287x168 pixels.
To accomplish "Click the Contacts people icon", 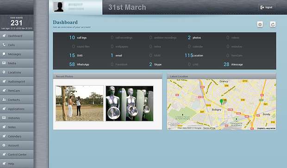I will coord(4,100).
